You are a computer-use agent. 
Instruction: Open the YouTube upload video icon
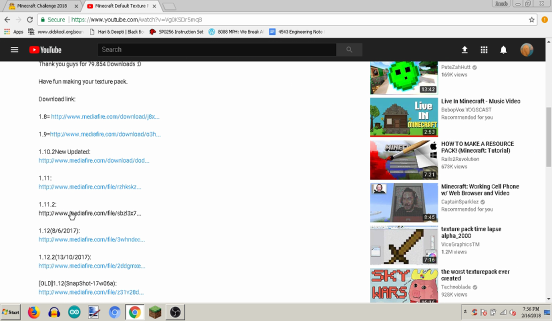(464, 50)
